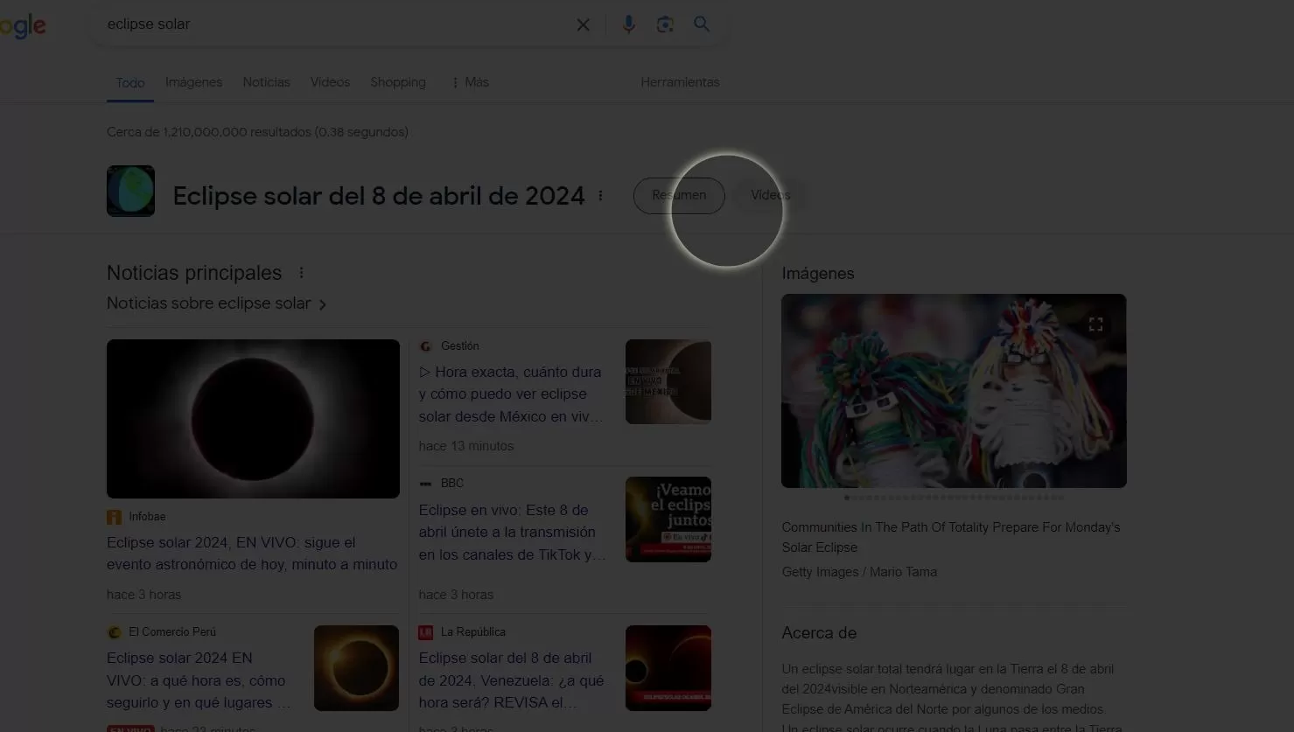
Task: Switch to the Videos search tab
Action: point(330,82)
